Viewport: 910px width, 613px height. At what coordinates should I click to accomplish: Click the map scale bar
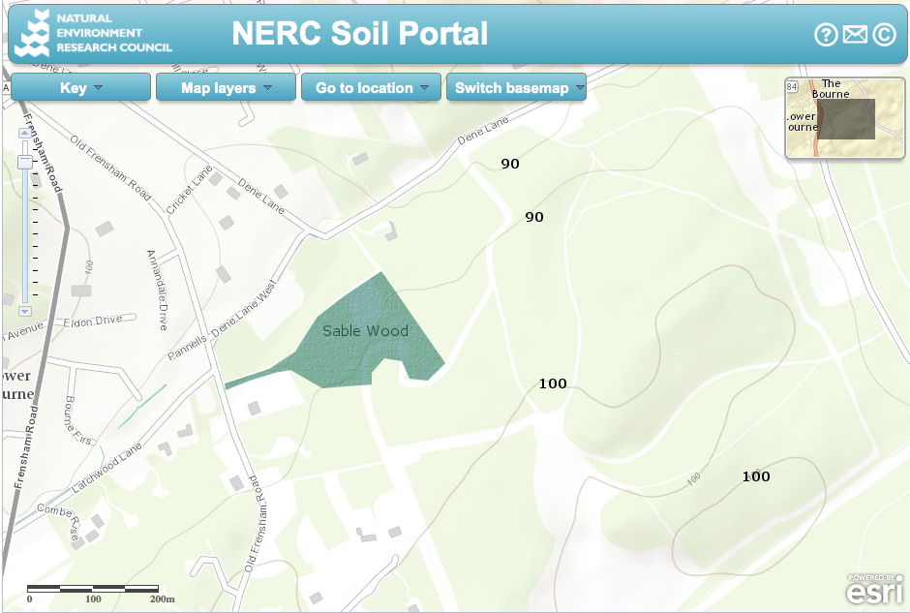click(93, 588)
